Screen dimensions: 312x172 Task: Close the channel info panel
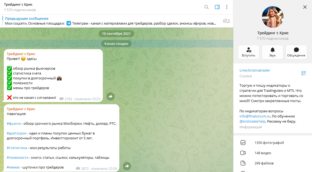click(x=305, y=7)
